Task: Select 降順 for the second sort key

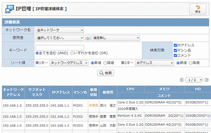Action: (x=191, y=63)
